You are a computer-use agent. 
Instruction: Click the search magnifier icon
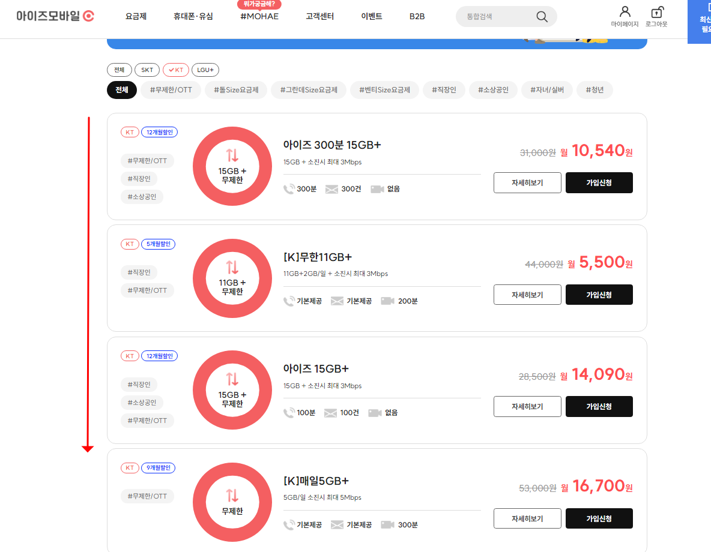(x=542, y=17)
